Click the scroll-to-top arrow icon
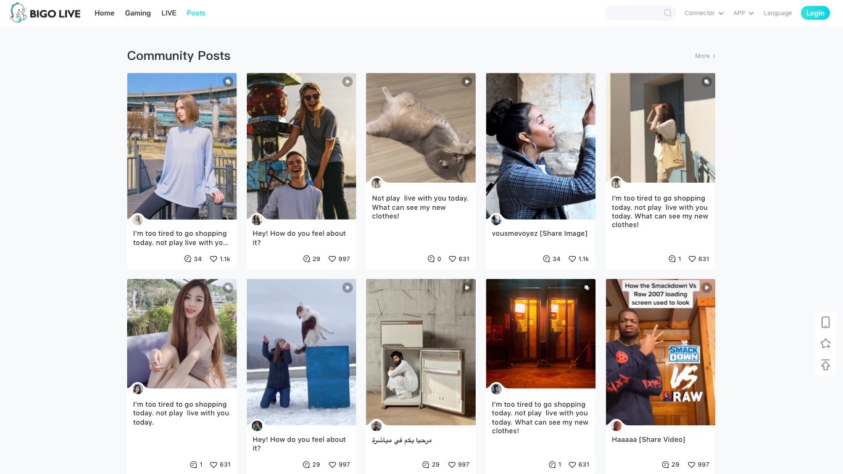843x474 pixels. [x=825, y=365]
